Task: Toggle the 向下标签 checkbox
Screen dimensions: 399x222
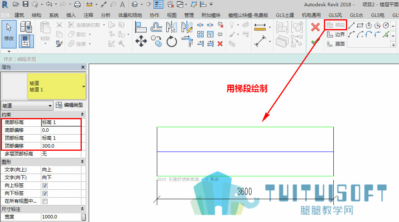Action: tap(45, 193)
